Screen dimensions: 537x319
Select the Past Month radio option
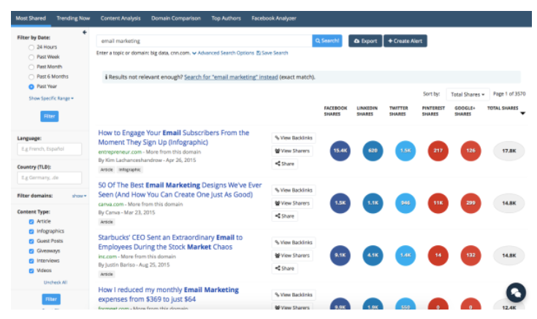tap(31, 66)
